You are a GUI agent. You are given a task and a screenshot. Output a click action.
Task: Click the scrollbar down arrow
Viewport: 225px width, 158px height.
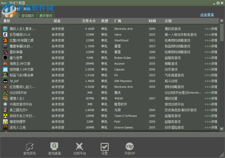click(222, 129)
